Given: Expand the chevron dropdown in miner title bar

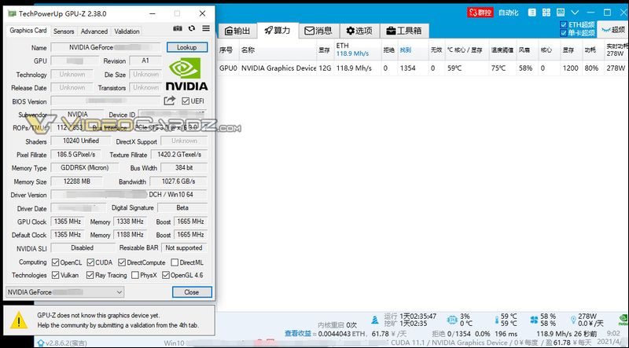Looking at the screenshot, I should (575, 13).
